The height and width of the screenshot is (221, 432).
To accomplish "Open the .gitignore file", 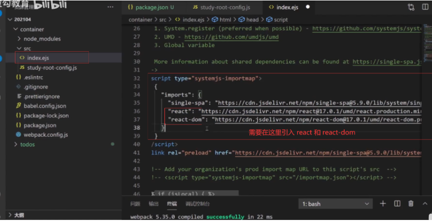I will coord(36,87).
